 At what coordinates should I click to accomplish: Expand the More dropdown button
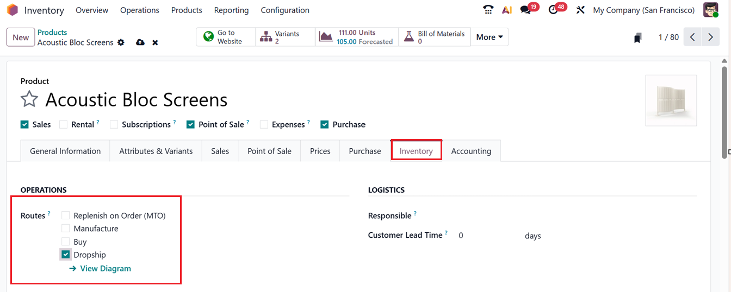489,37
